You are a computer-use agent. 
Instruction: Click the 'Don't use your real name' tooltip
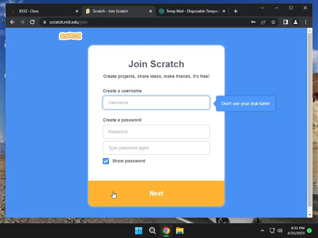click(245, 104)
